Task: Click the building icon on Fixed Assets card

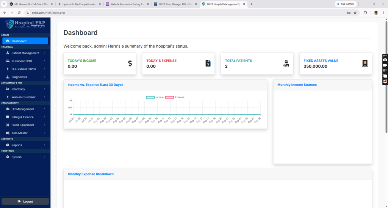Action: (x=365, y=64)
